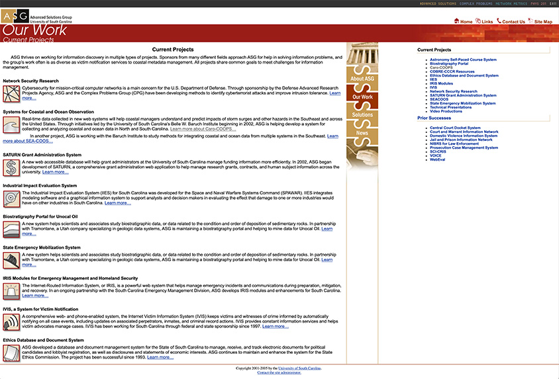Open Technical Presentations sidebar link
This screenshot has height=379, width=559.
pyautogui.click(x=450, y=107)
